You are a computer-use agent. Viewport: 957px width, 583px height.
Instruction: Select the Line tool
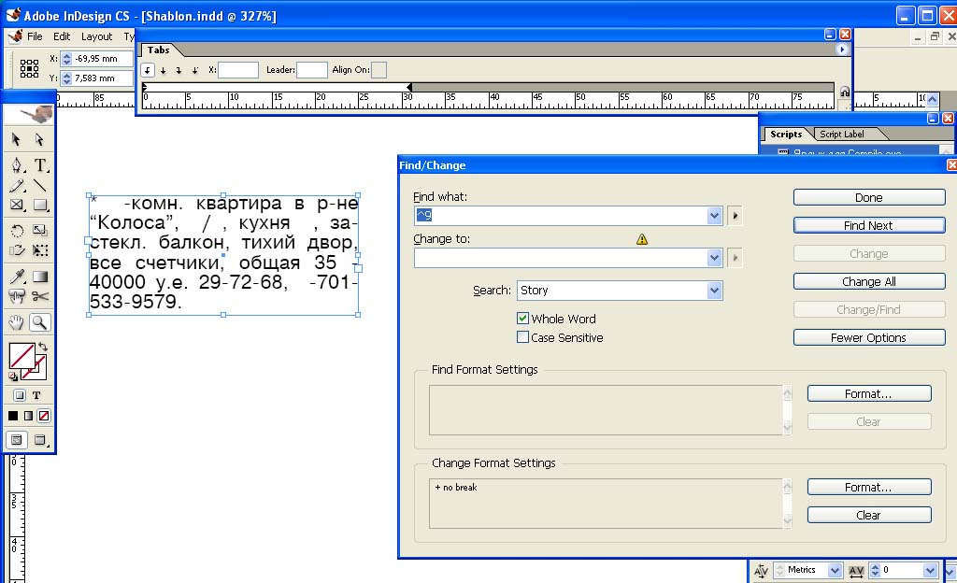pos(40,185)
